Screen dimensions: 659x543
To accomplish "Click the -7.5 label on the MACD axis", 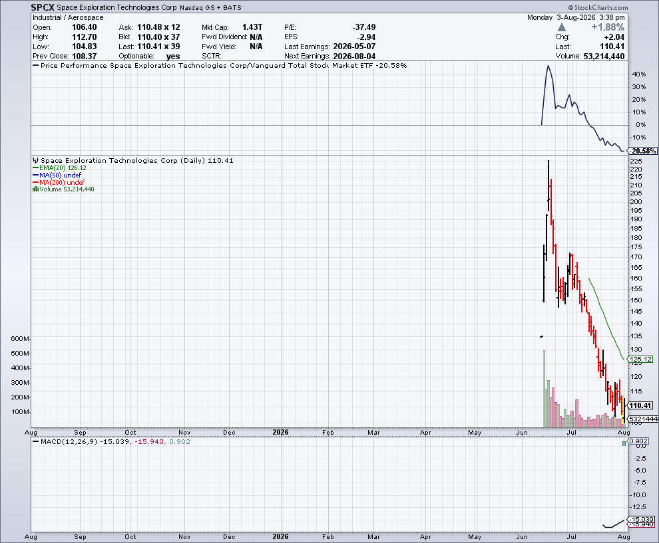I will click(639, 483).
